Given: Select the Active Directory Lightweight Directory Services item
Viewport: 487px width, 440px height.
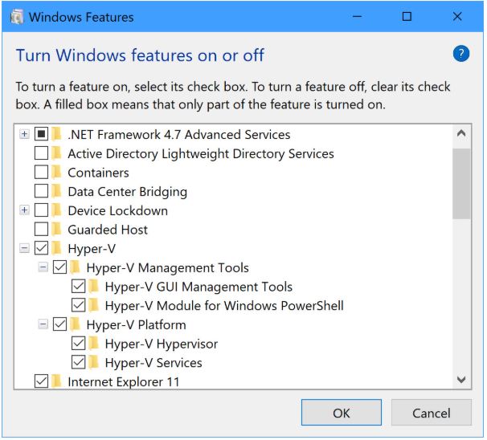Looking at the screenshot, I should (201, 153).
